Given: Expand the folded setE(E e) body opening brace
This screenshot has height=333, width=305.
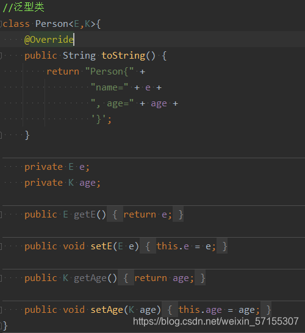Looking at the screenshot, I should [x=148, y=246].
